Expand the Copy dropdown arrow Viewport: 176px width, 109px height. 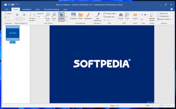(12, 14)
